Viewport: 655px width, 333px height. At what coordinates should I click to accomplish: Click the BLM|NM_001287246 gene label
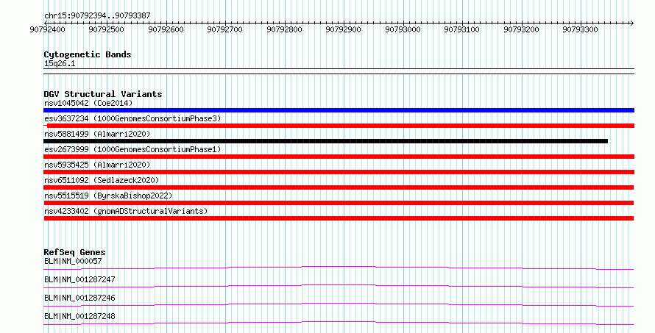(x=79, y=298)
